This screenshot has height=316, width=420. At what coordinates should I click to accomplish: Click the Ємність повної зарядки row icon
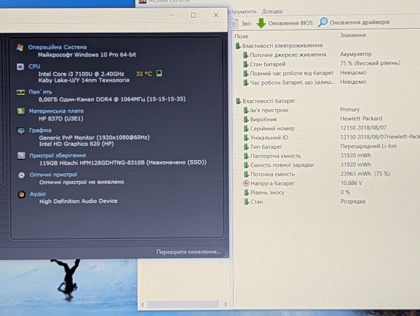pos(246,165)
